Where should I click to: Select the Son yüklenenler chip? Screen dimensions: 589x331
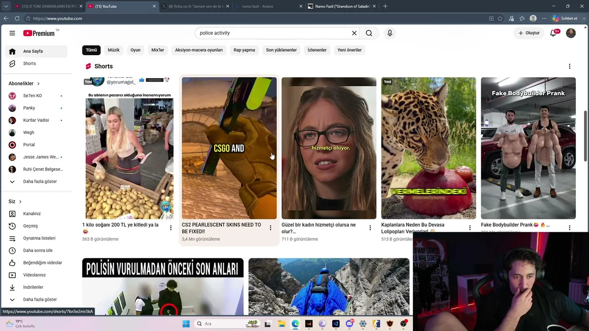tap(281, 50)
